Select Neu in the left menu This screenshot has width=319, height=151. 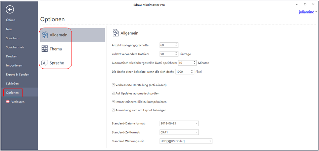click(x=9, y=29)
